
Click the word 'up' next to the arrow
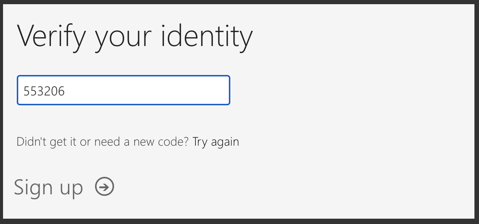(71, 189)
